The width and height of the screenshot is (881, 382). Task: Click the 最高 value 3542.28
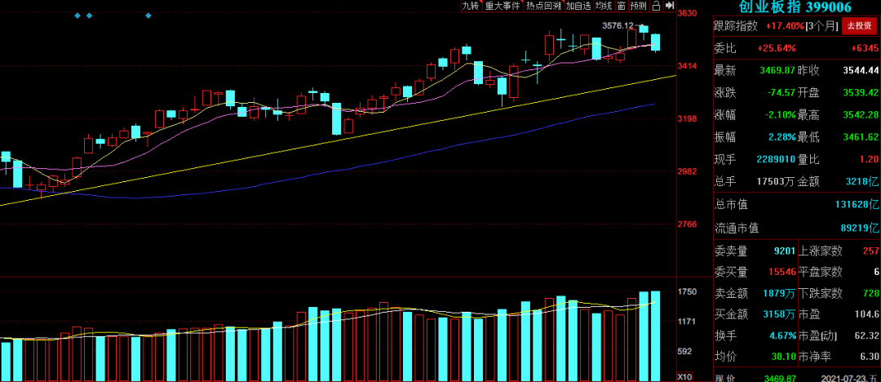[x=861, y=115]
